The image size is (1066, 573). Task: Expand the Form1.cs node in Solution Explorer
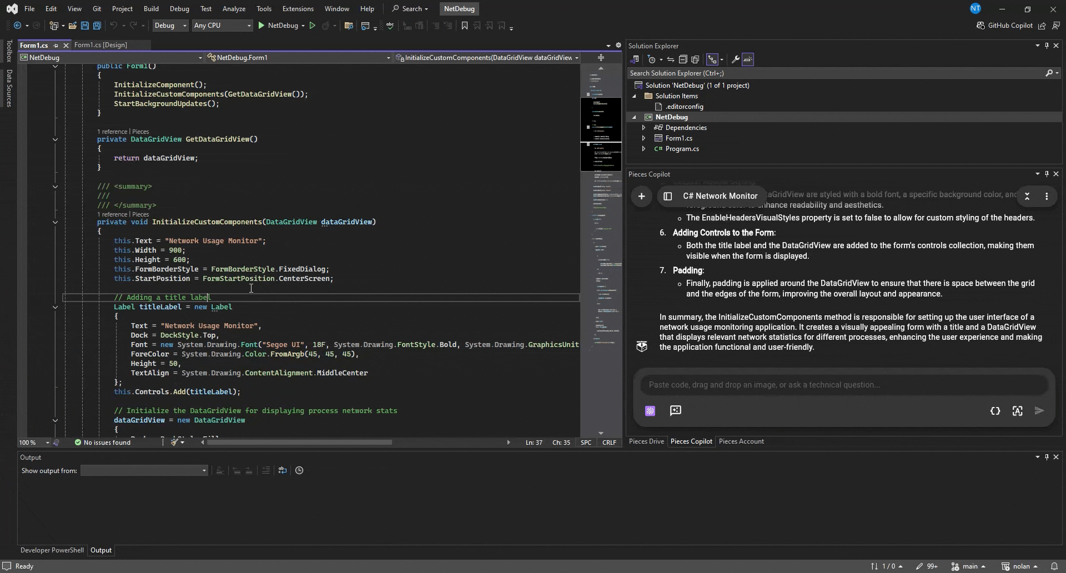click(643, 138)
